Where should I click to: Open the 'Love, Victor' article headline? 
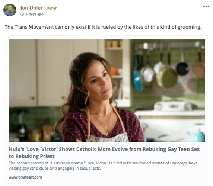point(104,153)
